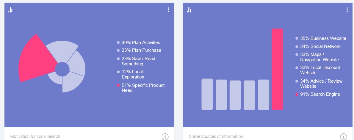Select the 35% Business Website legend entry
Screen dimensions: 354x140
[x=323, y=38]
